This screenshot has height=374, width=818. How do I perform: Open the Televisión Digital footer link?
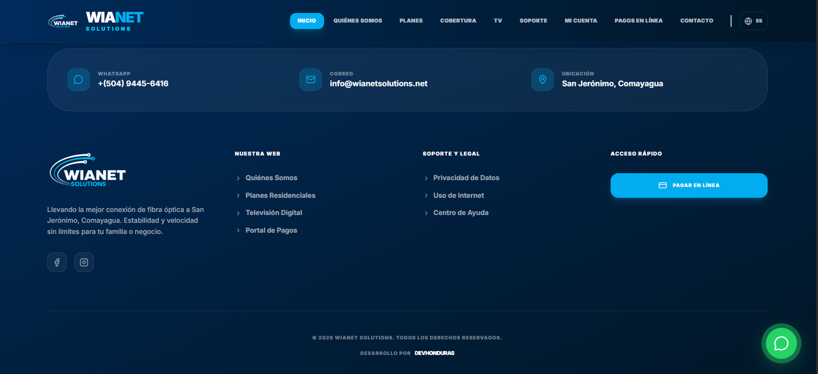[274, 213]
